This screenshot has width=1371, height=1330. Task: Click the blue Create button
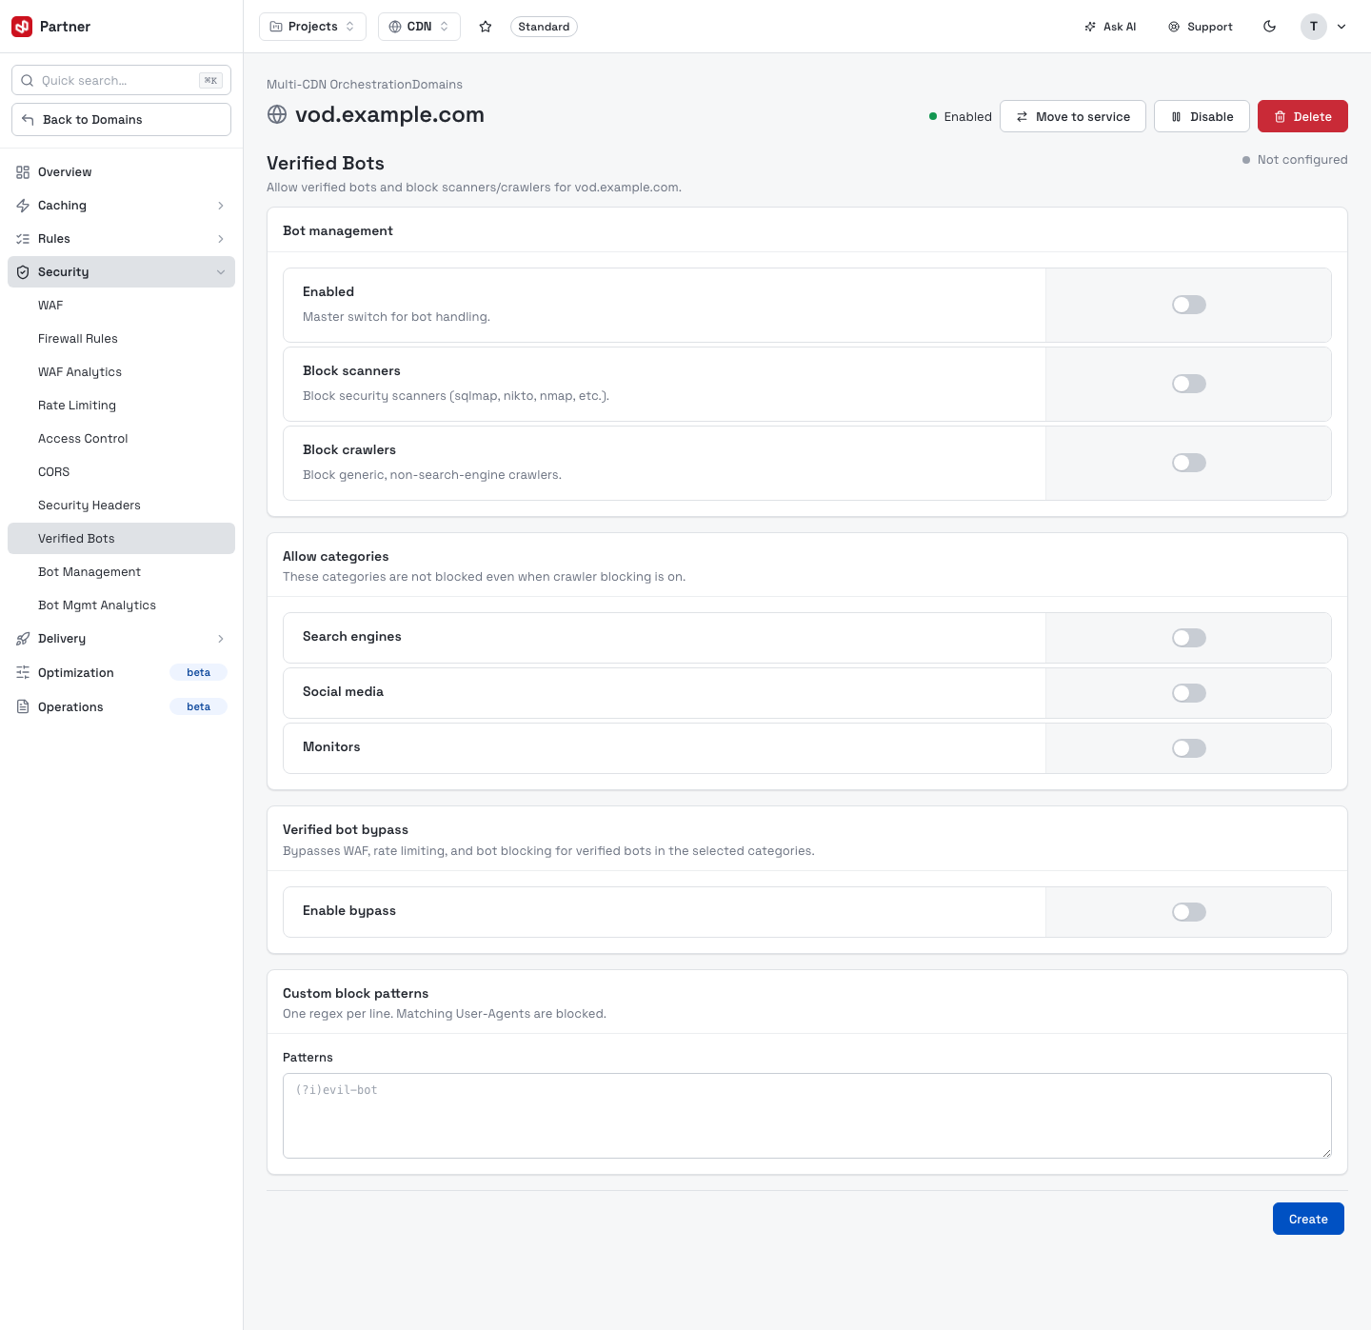click(1308, 1219)
